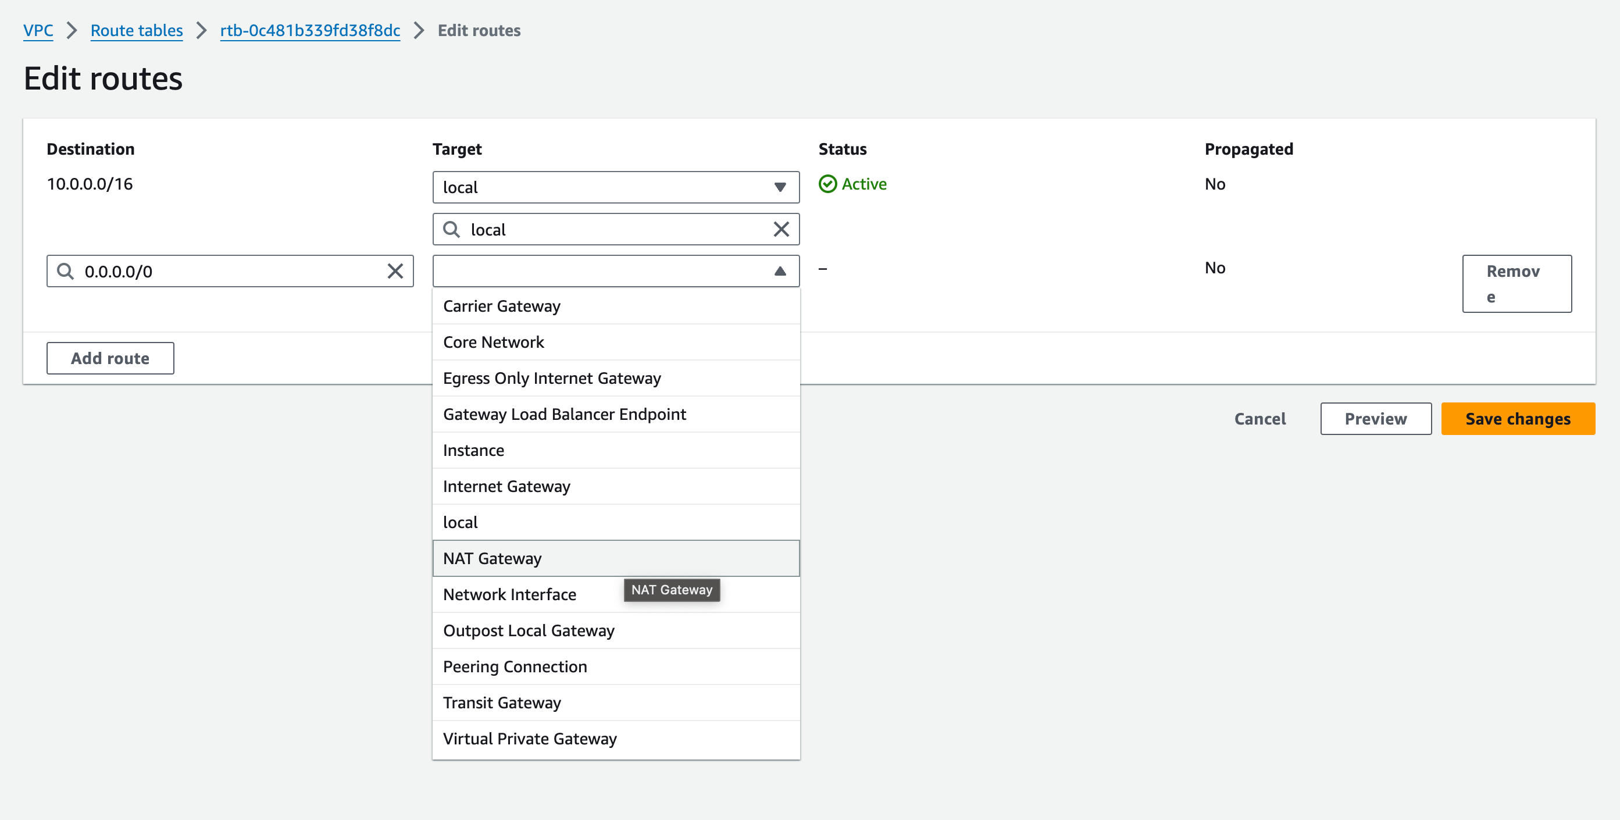Image resolution: width=1620 pixels, height=820 pixels.
Task: Click the Edit routes page heading
Action: pos(103,79)
